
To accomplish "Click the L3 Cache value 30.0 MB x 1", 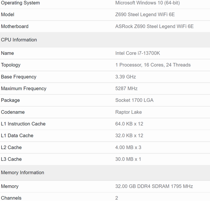I will click(x=128, y=159).
